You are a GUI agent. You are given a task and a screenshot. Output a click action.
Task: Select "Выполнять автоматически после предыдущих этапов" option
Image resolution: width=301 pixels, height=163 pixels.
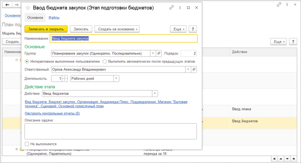coord(105,61)
